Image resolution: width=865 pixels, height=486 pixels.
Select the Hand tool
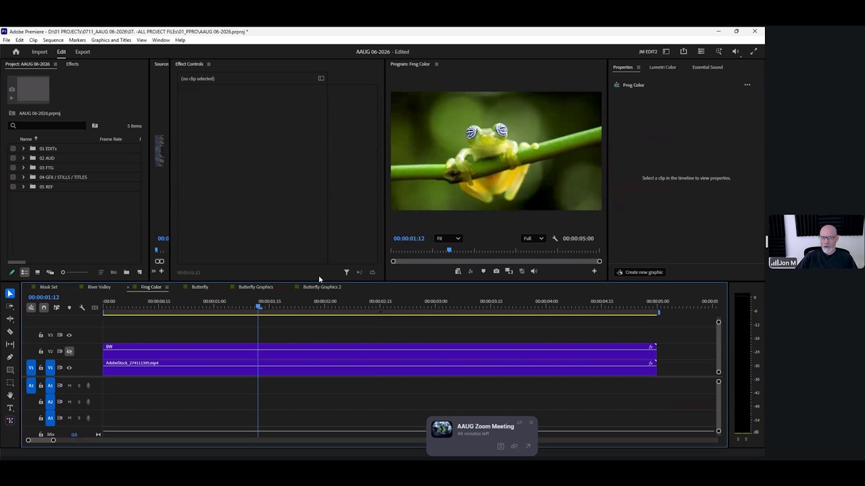10,395
